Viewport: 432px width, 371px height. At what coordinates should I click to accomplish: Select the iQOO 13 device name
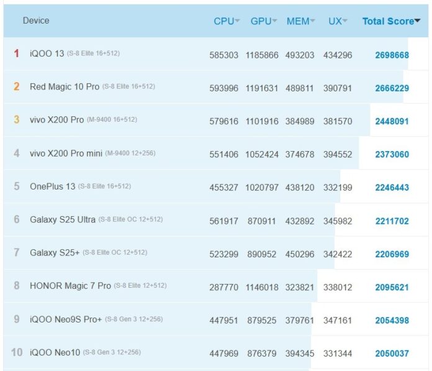click(47, 53)
